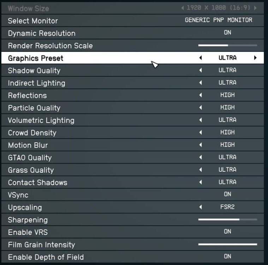Toggle Dynamic Resolution ON value
Screen dimensions: 268x265
tap(227, 33)
